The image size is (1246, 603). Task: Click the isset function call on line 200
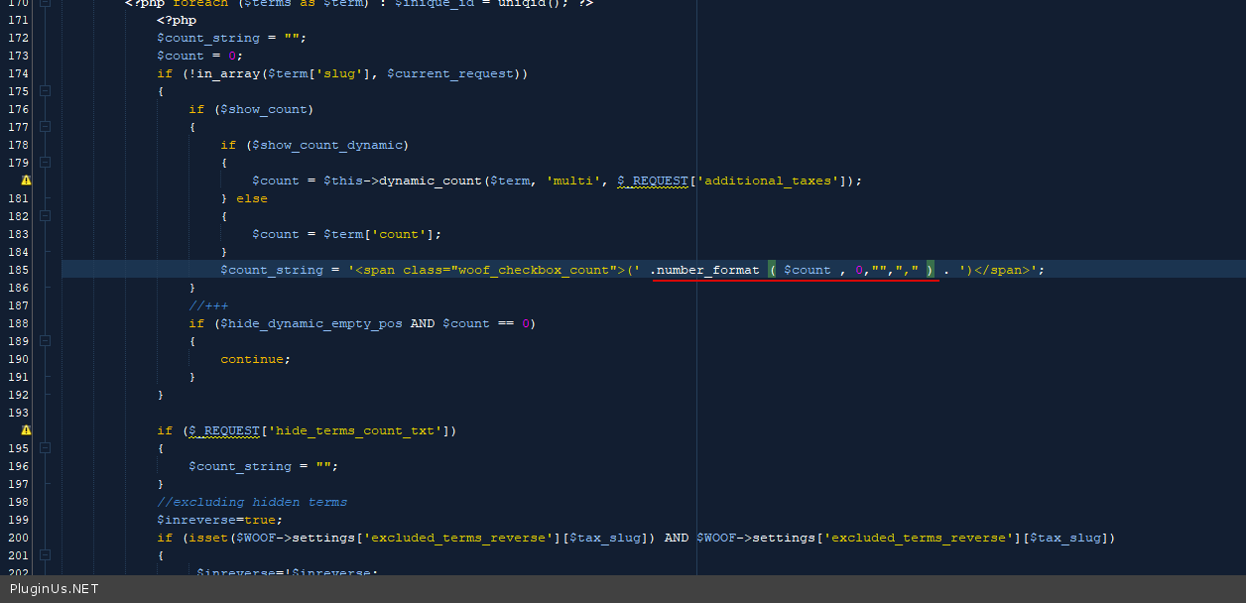pos(208,538)
